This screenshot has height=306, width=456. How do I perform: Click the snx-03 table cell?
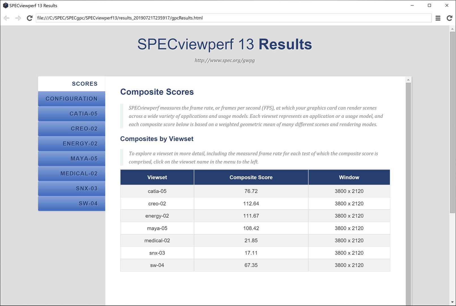157,253
